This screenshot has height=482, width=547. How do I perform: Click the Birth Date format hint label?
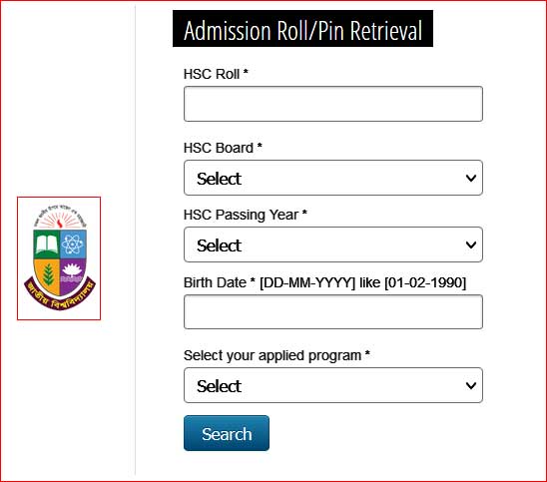point(324,282)
